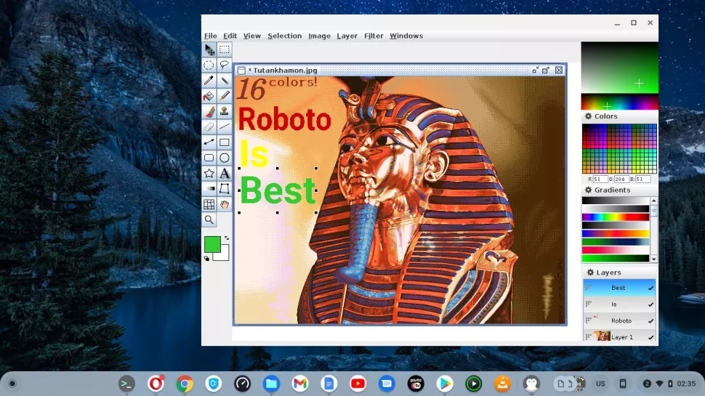This screenshot has height=396, width=705.
Task: Open the Filter menu
Action: pos(374,36)
